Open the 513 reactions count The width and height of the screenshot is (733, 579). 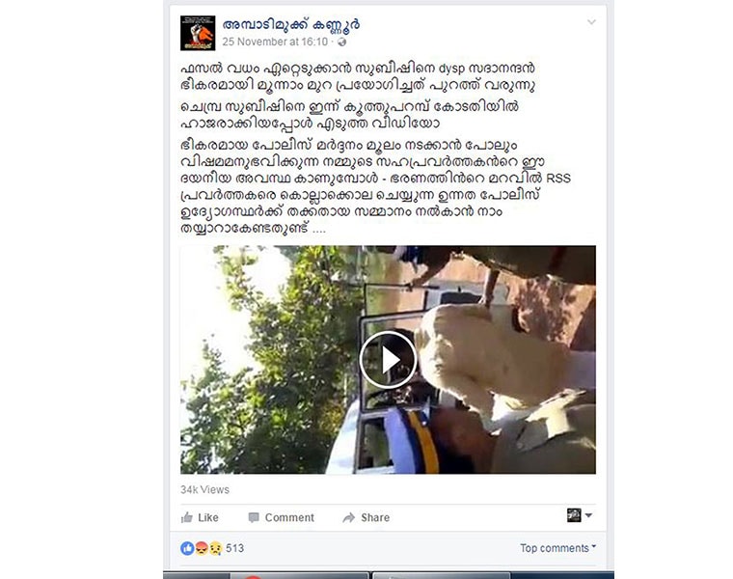[x=234, y=548]
